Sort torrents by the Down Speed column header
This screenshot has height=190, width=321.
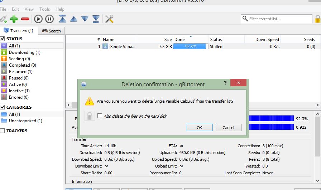click(x=263, y=40)
